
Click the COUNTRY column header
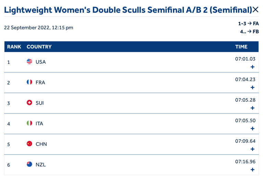[x=39, y=47]
